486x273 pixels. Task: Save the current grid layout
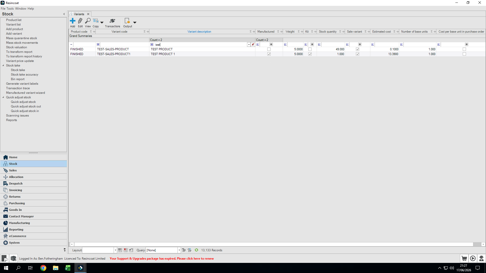click(120, 250)
